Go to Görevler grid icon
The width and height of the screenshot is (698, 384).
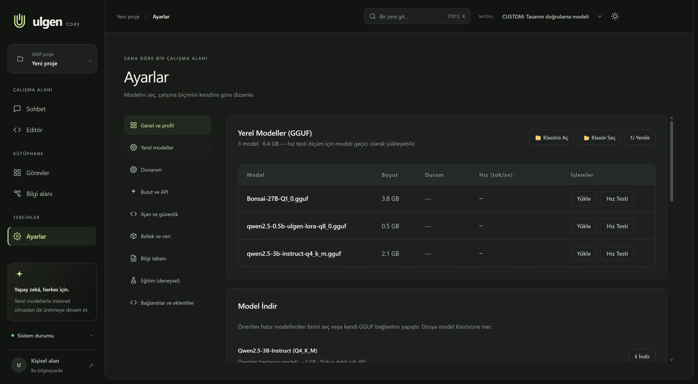pyautogui.click(x=17, y=173)
